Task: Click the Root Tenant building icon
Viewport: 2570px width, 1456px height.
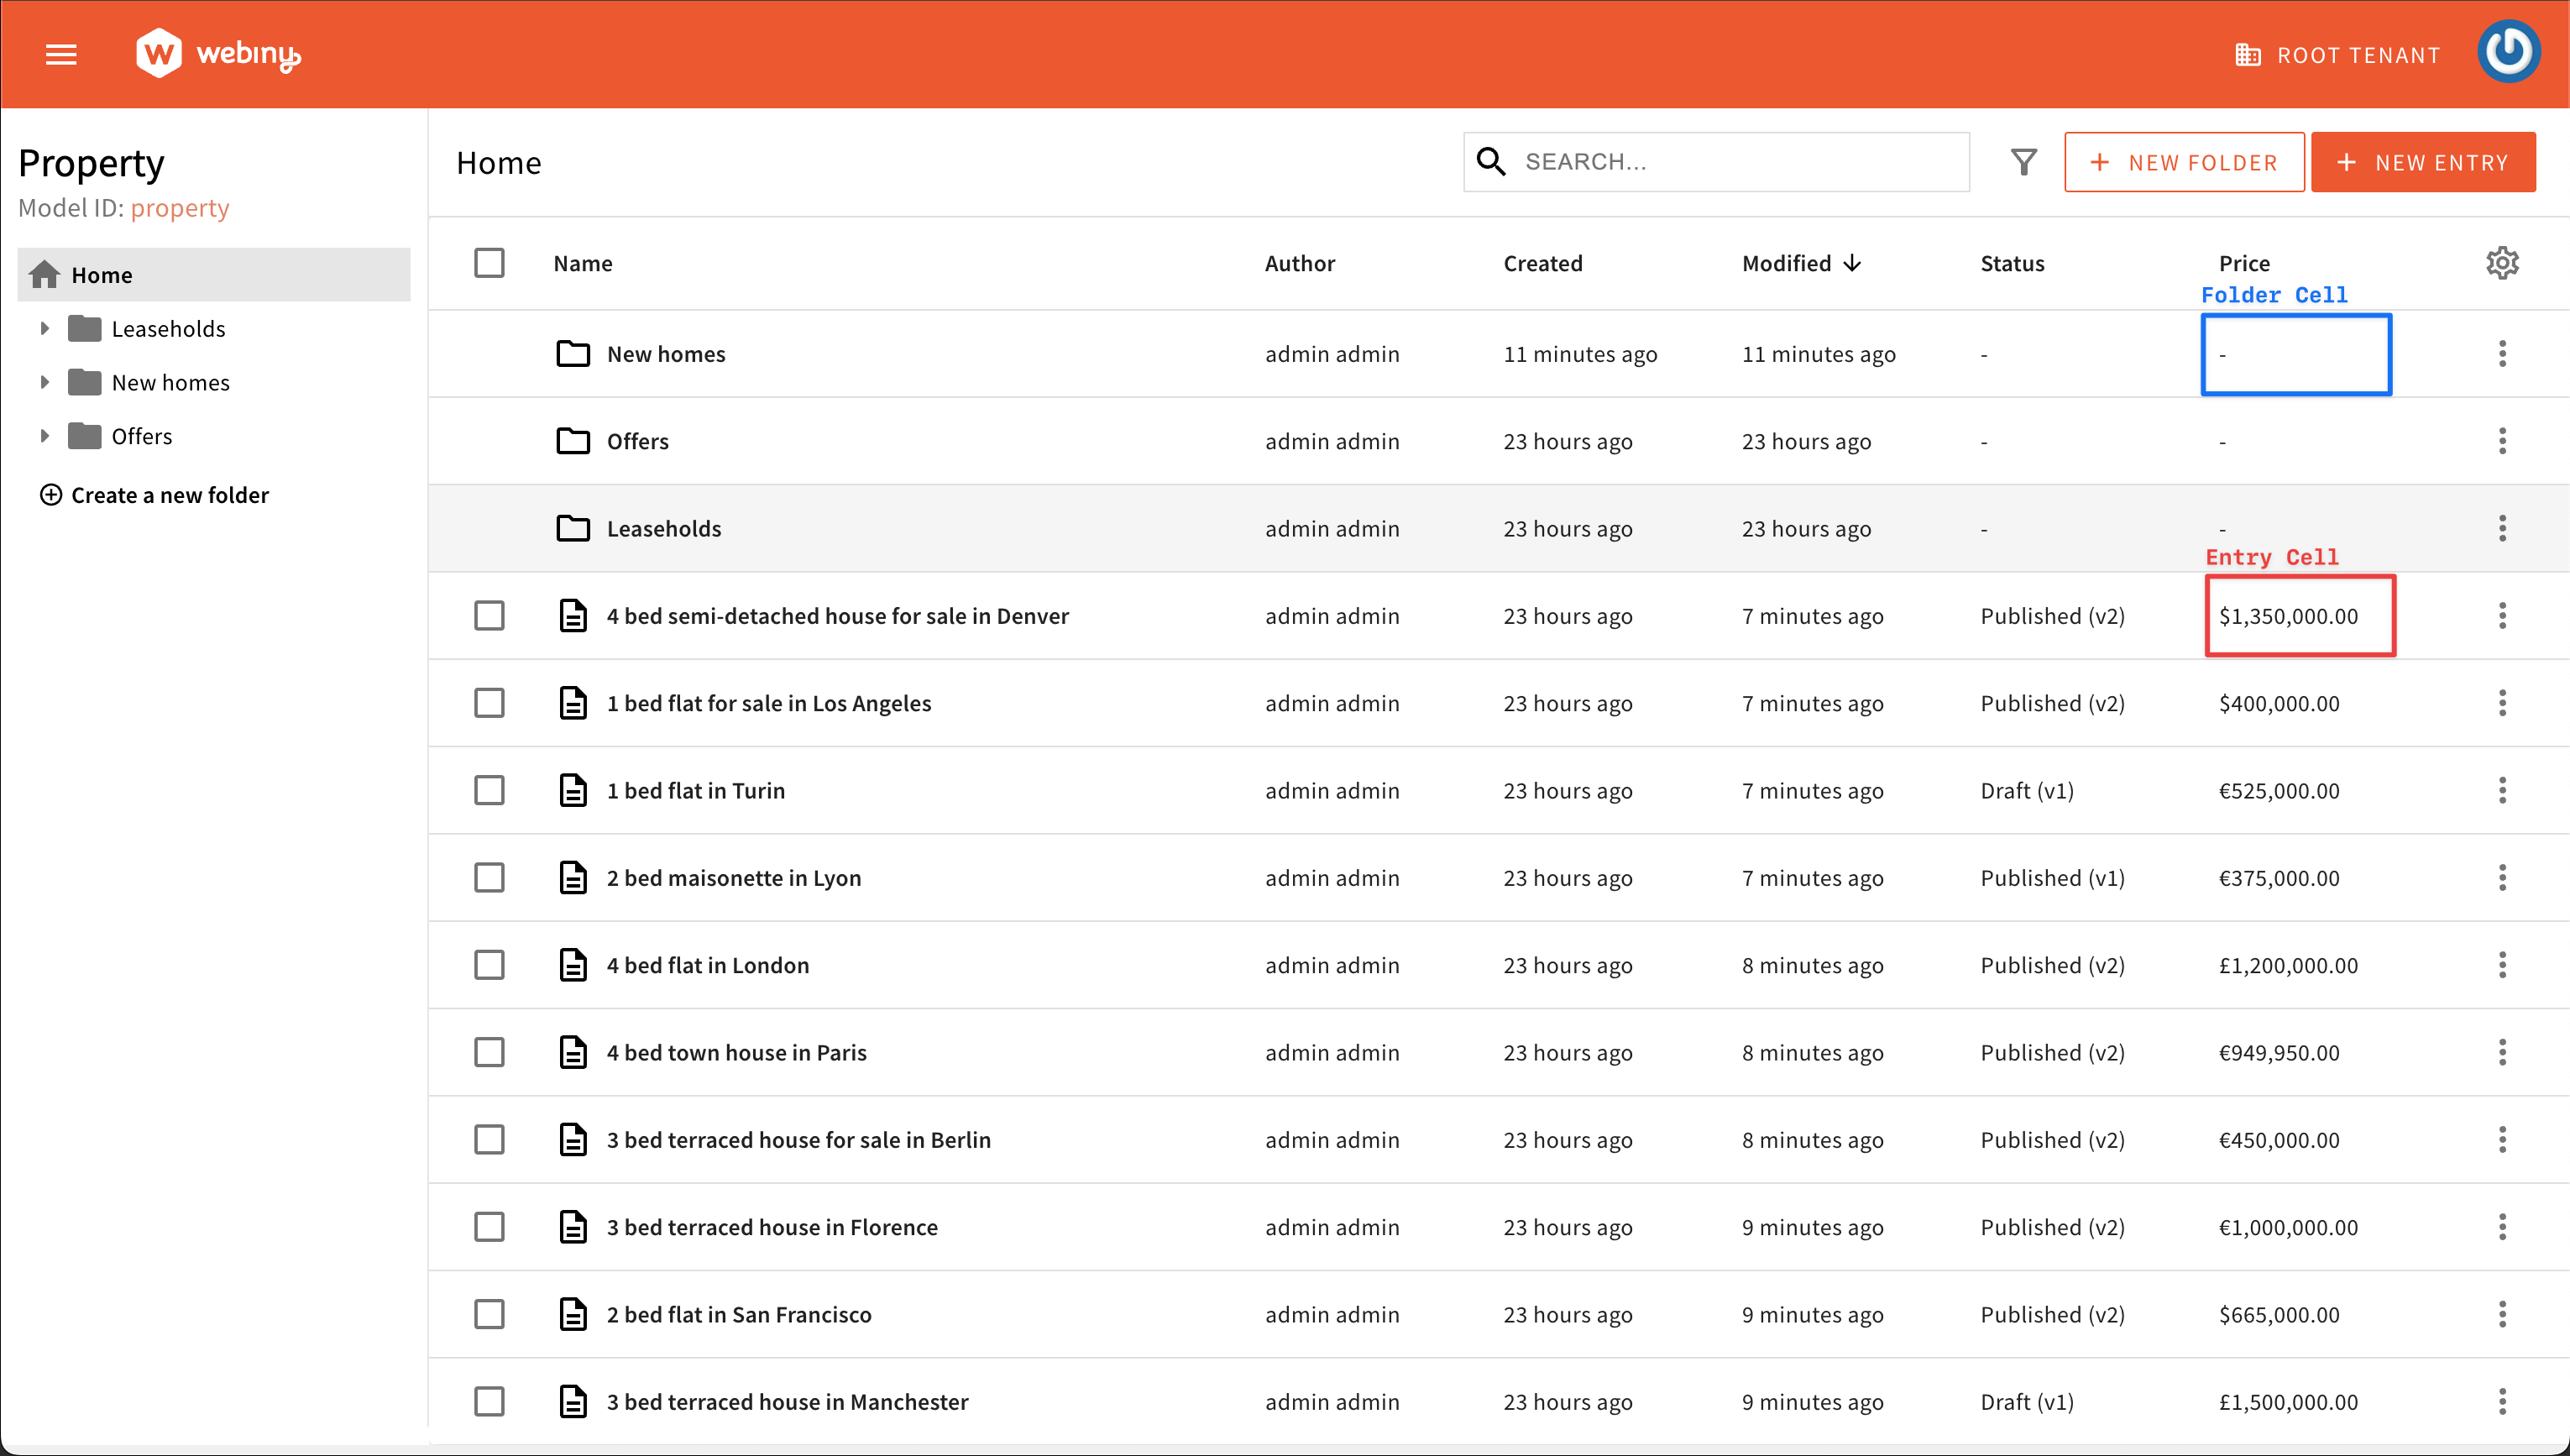Action: click(2247, 55)
